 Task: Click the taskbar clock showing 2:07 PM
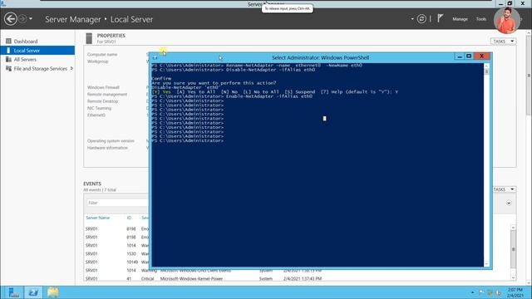pyautogui.click(x=515, y=292)
